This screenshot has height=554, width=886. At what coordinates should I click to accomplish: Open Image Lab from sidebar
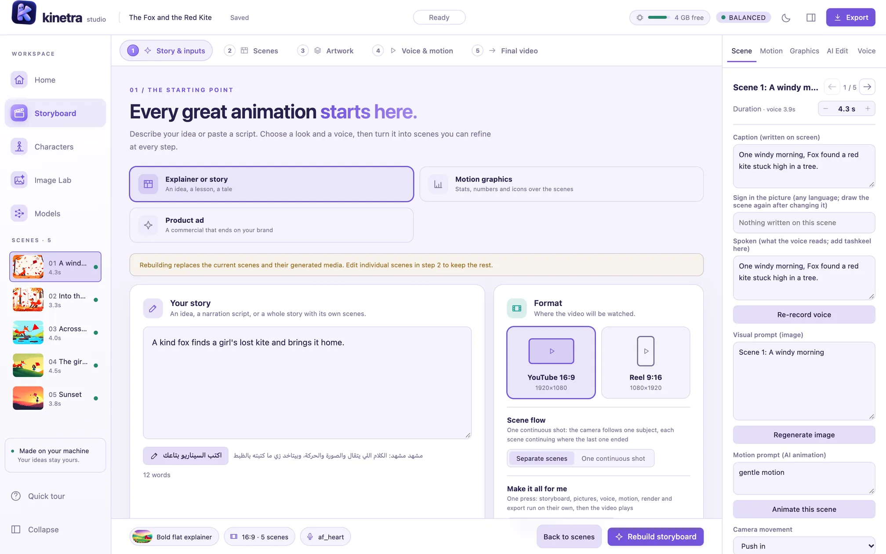(55, 180)
